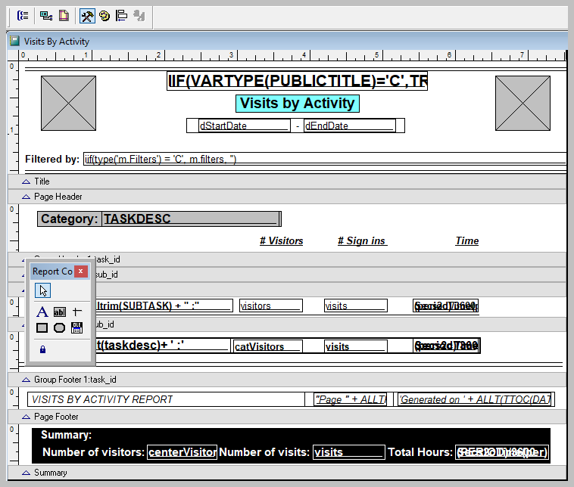Screen dimensions: 574x487
Task: Open the Page Setup toolbar icon
Action: tap(64, 15)
